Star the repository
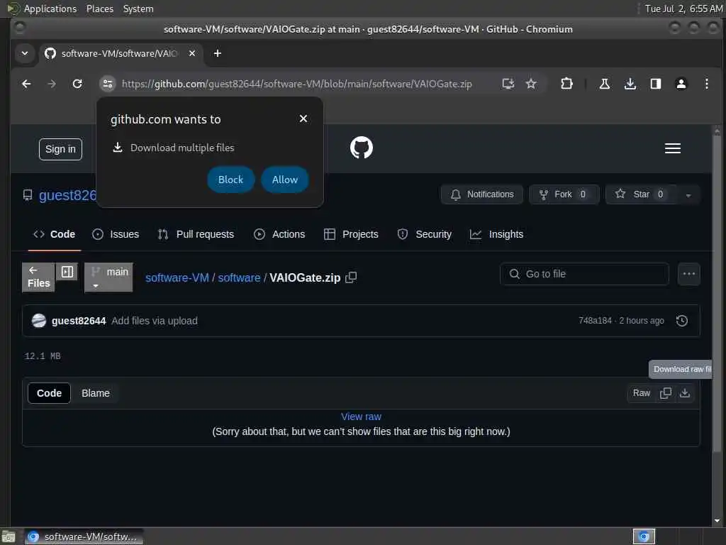Viewport: 726px width, 545px height. 641,194
